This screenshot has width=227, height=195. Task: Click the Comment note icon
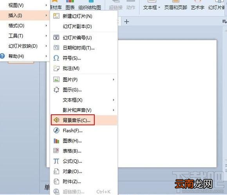tap(56, 68)
